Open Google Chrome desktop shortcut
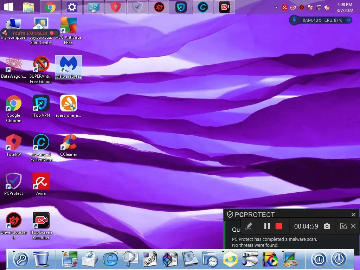 point(14,109)
